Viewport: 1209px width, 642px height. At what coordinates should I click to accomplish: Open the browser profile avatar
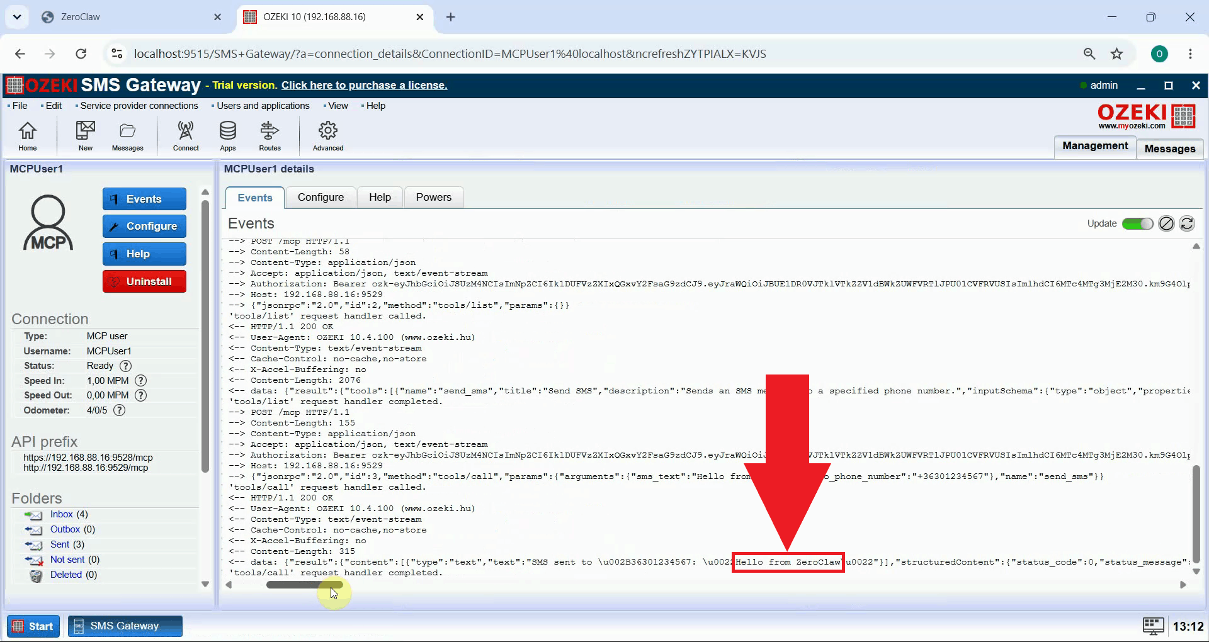tap(1159, 53)
